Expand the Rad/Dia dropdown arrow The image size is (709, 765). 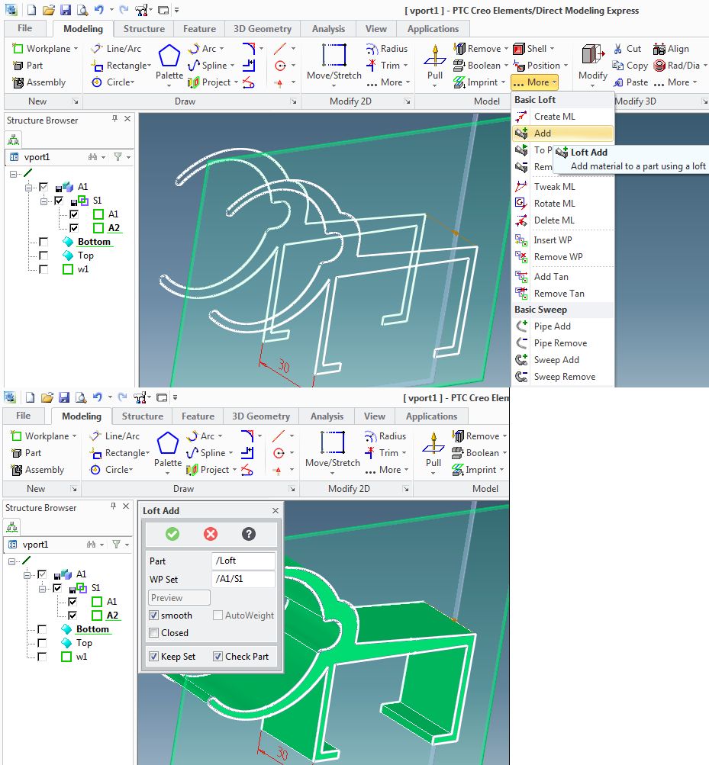pyautogui.click(x=705, y=66)
